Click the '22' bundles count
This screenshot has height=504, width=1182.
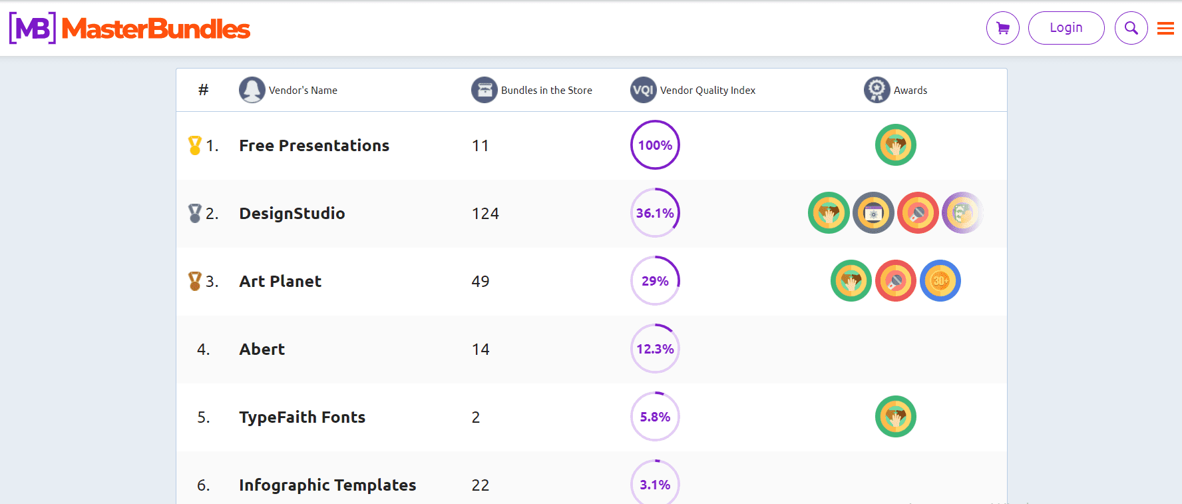pyautogui.click(x=481, y=485)
